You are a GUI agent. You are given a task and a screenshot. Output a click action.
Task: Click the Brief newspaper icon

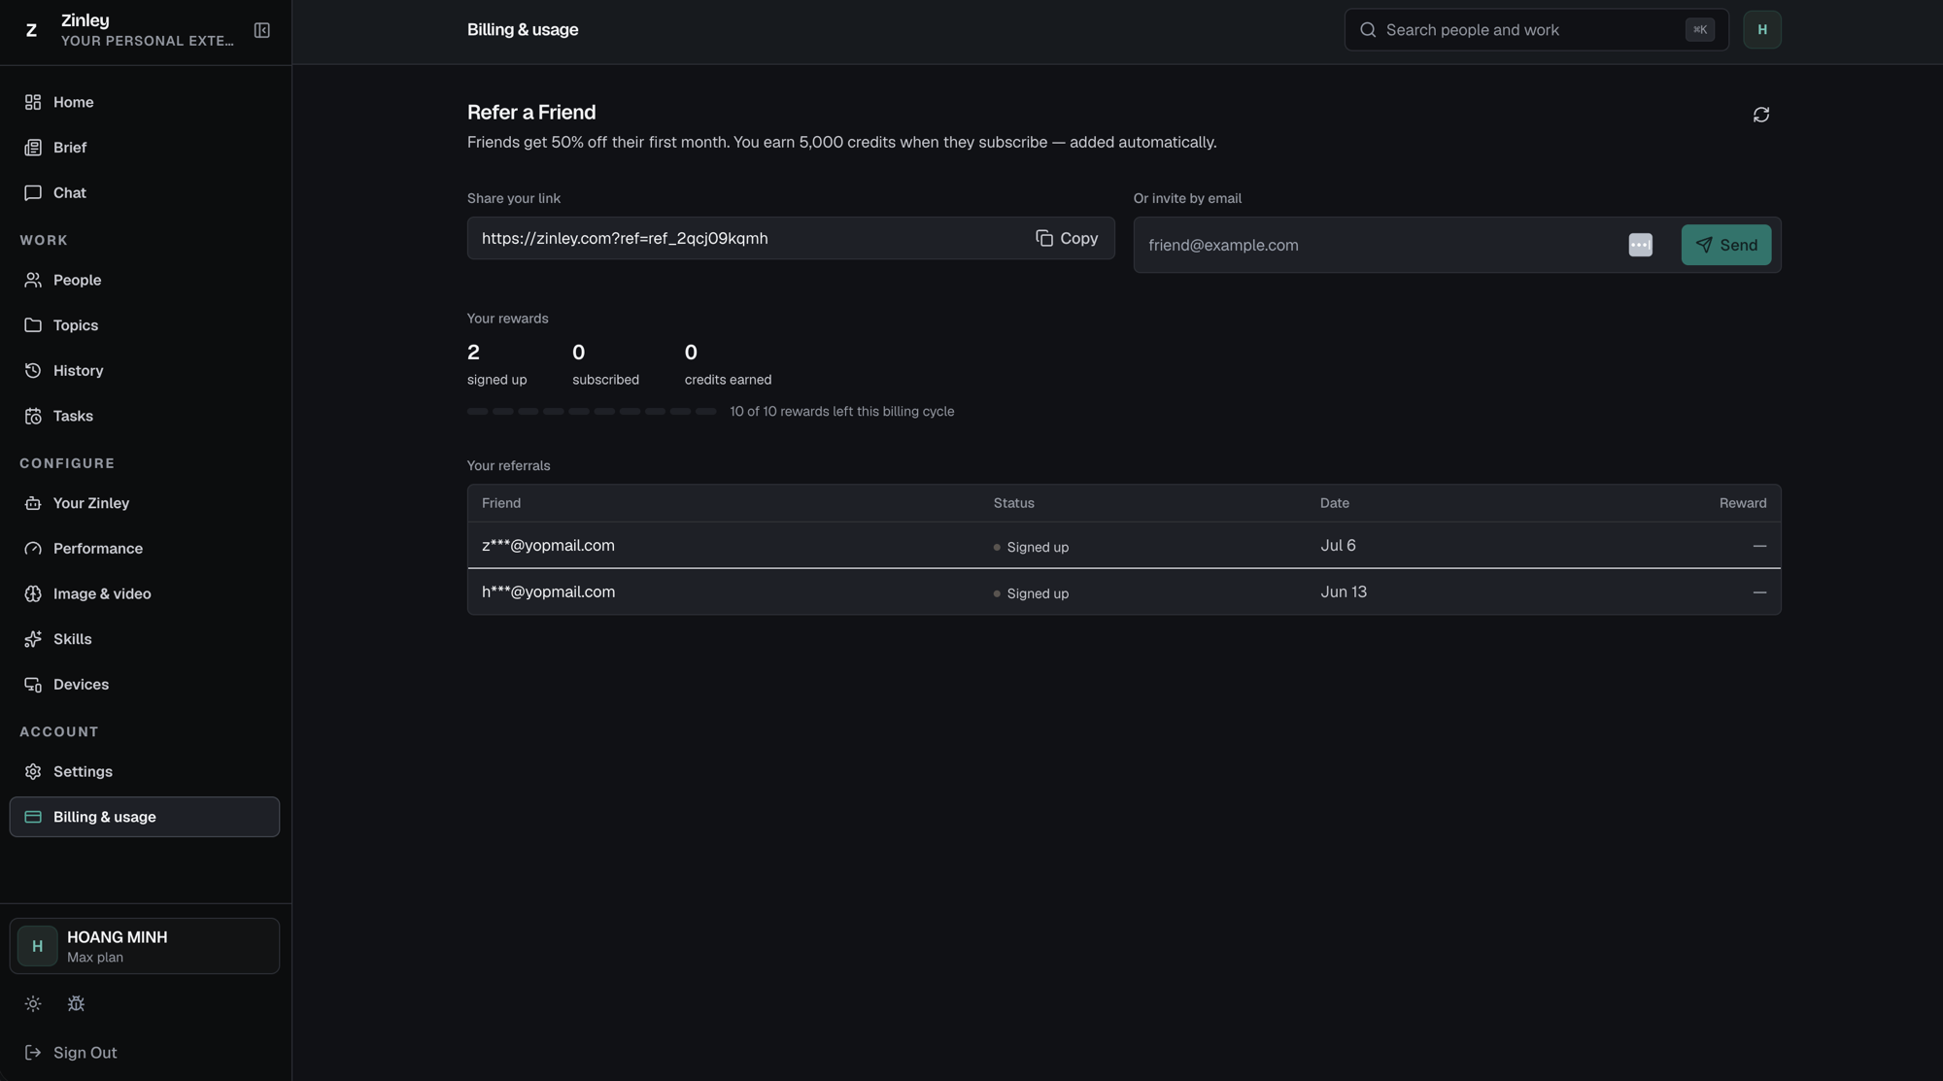tap(33, 148)
